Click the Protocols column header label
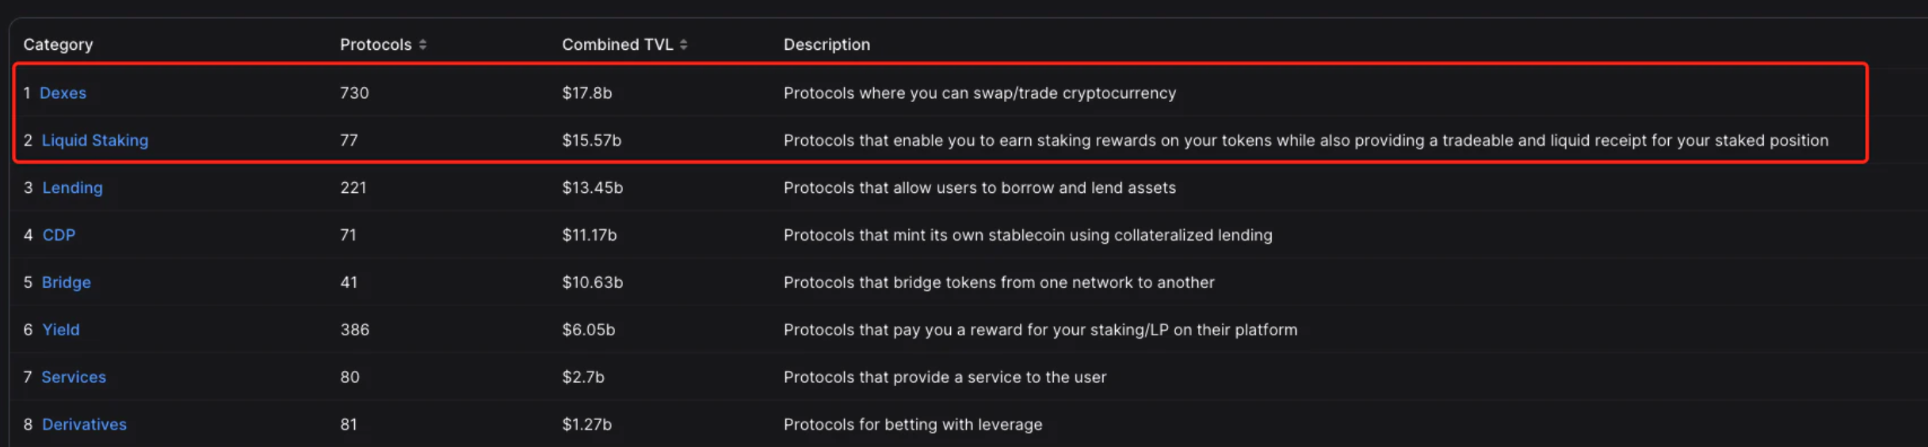This screenshot has width=1928, height=447. [376, 45]
